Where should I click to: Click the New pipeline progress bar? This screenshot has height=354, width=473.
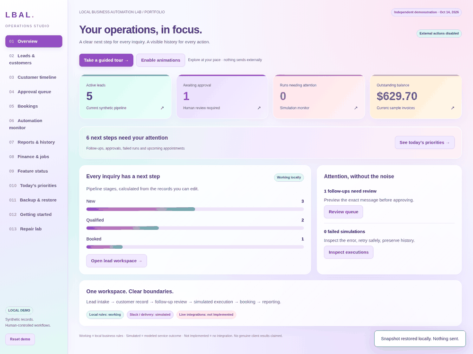point(195,209)
